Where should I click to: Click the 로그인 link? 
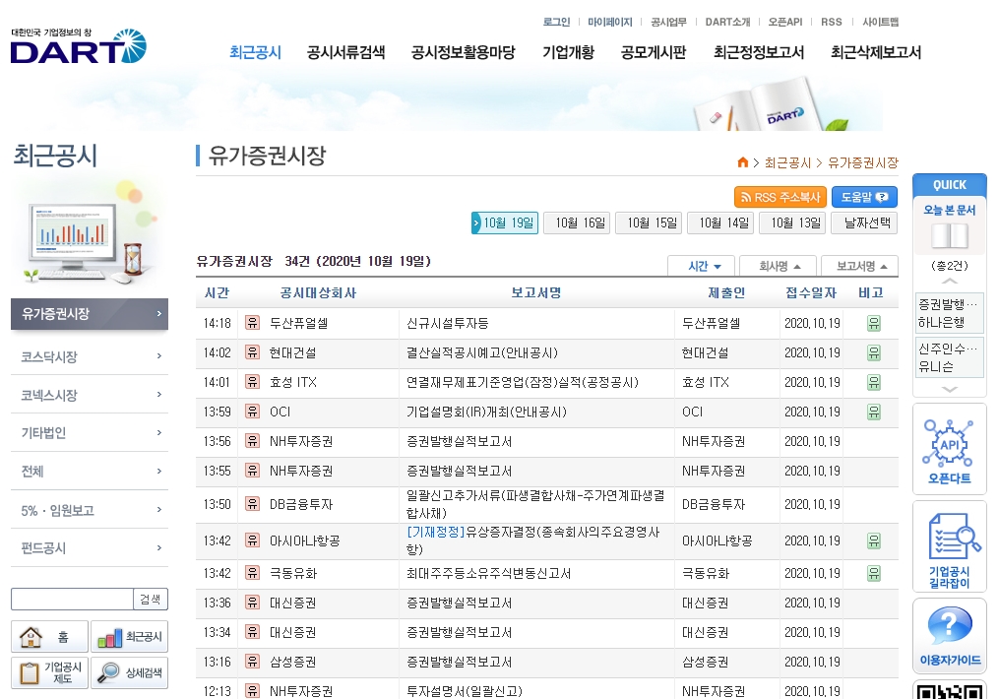pos(556,22)
